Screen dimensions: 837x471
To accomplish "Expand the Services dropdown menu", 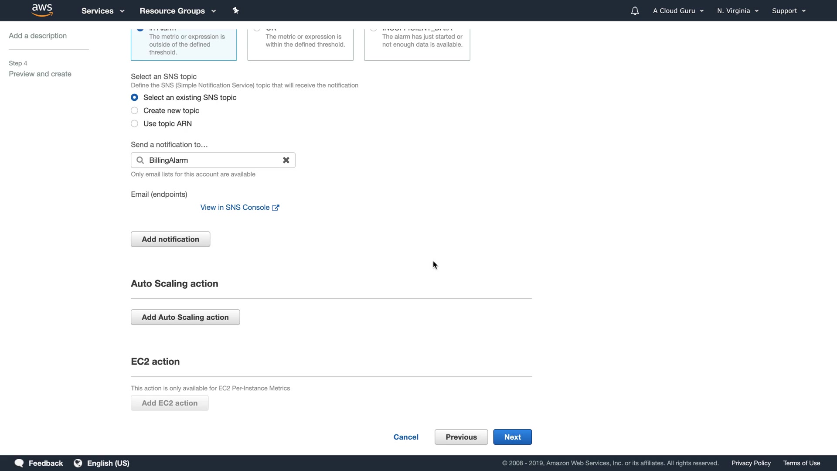I will pyautogui.click(x=103, y=11).
